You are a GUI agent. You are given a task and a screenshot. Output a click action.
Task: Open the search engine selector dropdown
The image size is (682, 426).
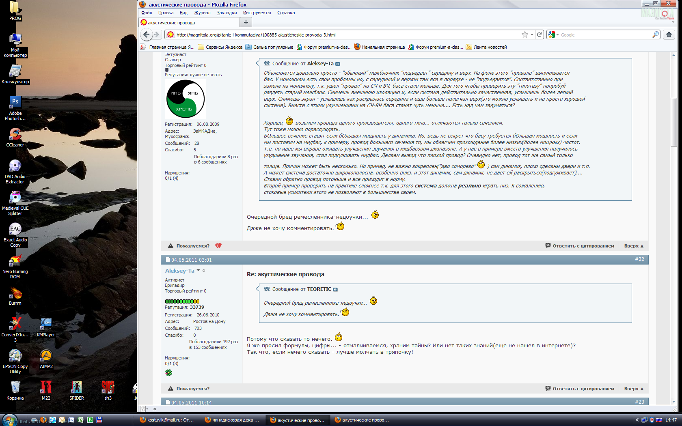pyautogui.click(x=553, y=35)
